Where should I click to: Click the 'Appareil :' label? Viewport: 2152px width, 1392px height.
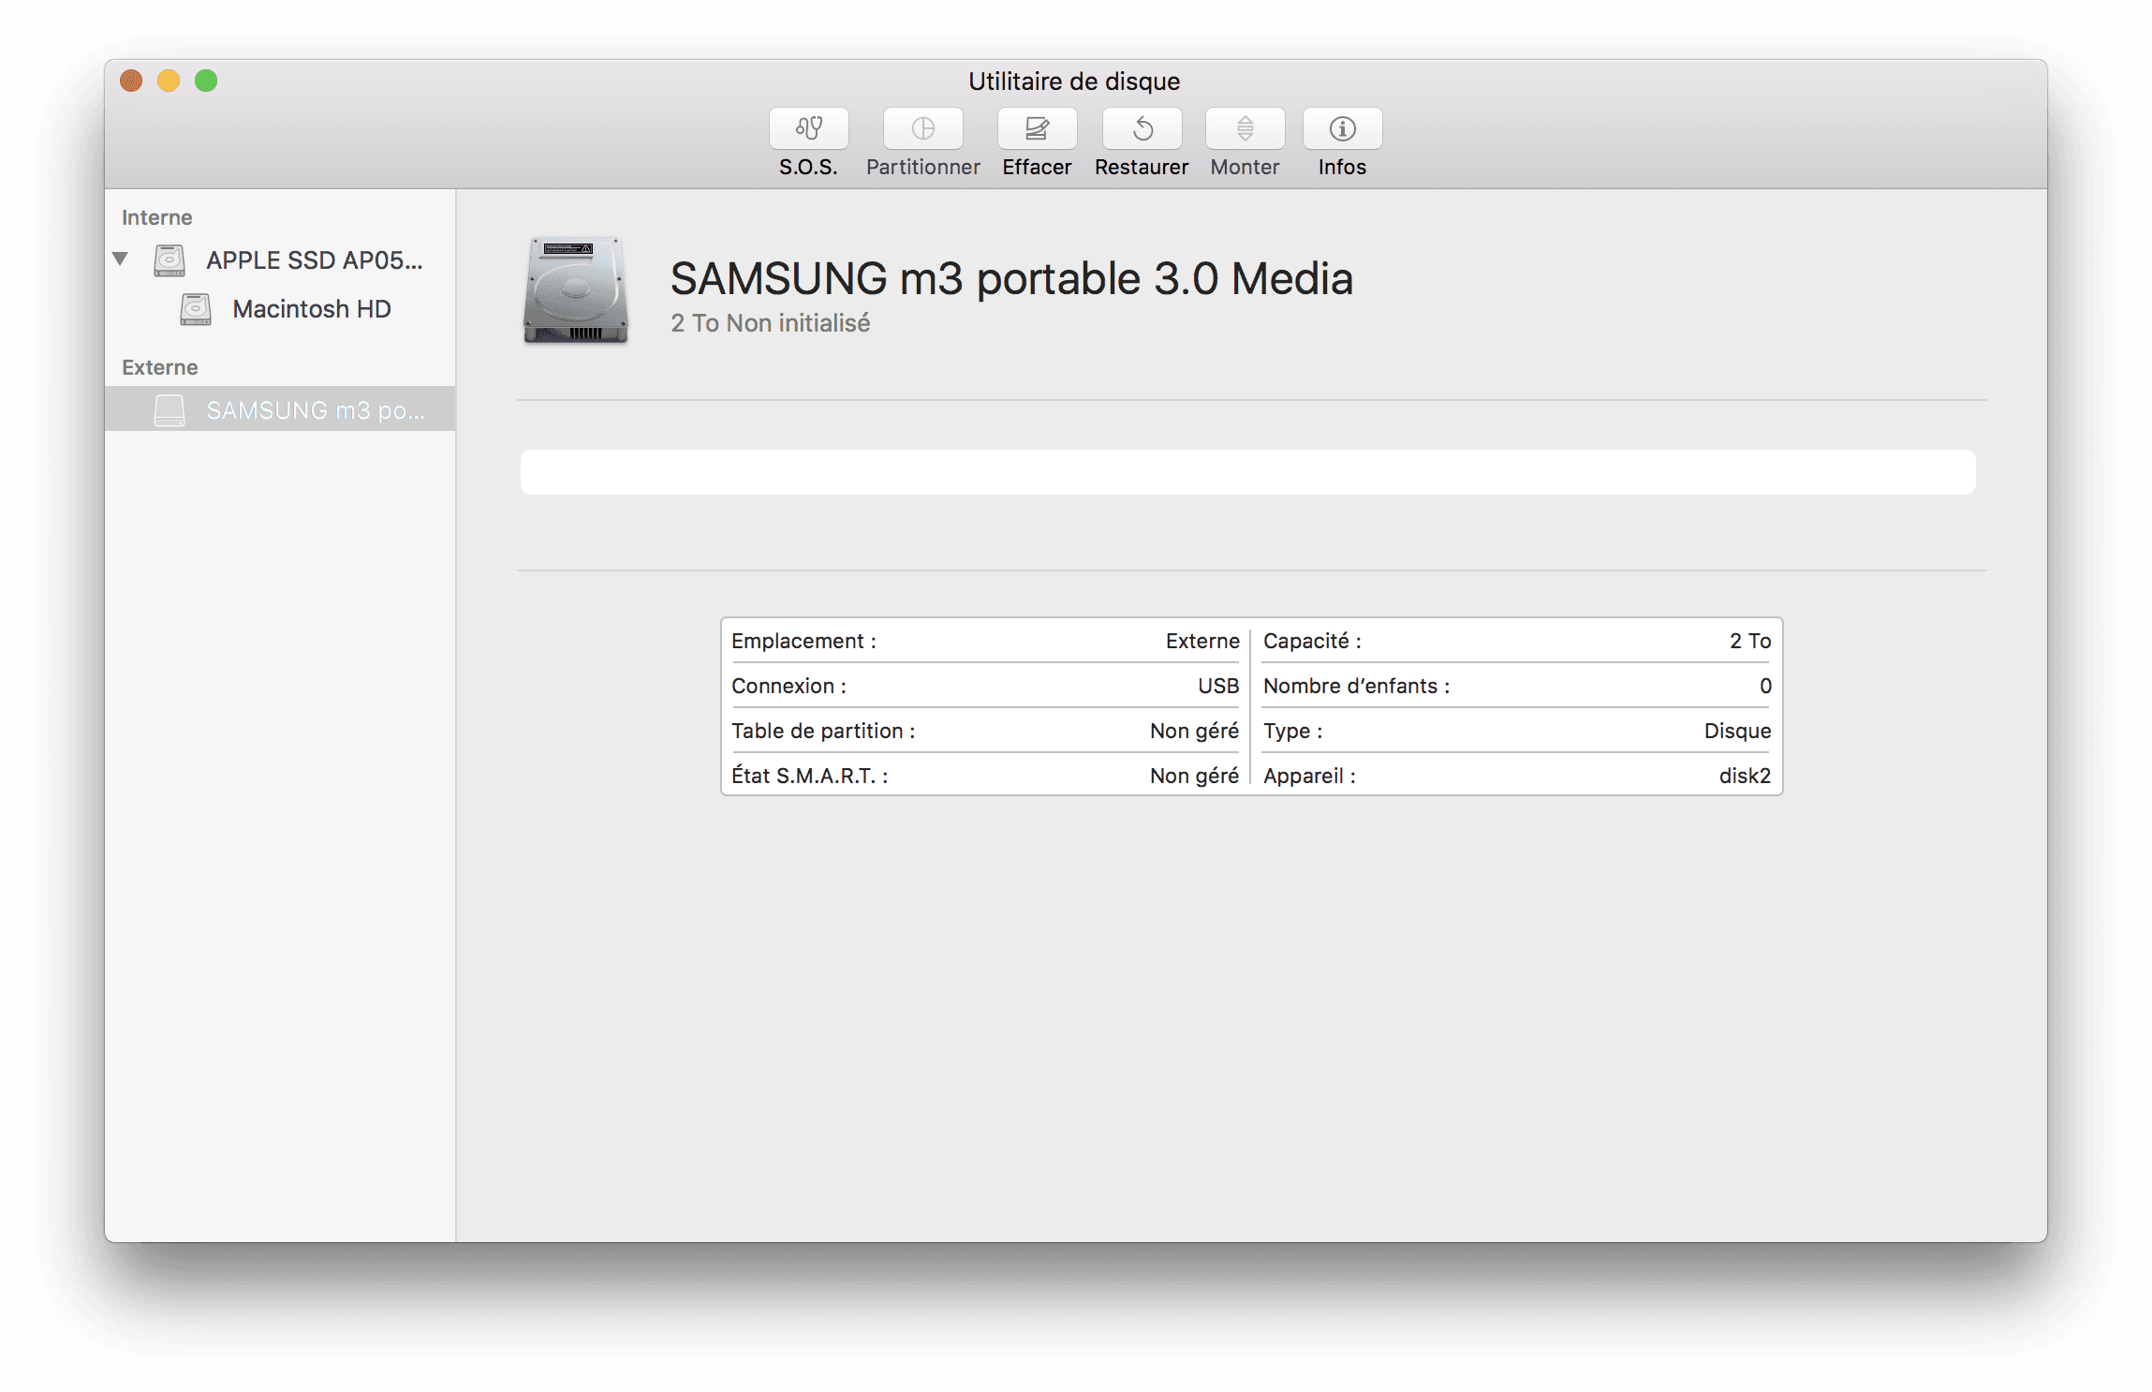click(1309, 776)
